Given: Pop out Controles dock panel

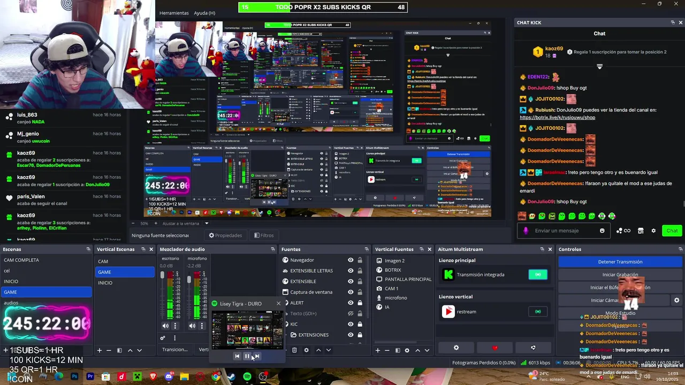Looking at the screenshot, I should tap(681, 249).
